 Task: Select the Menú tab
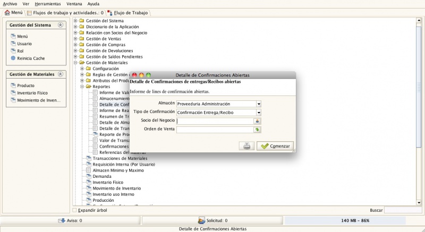[x=14, y=12]
